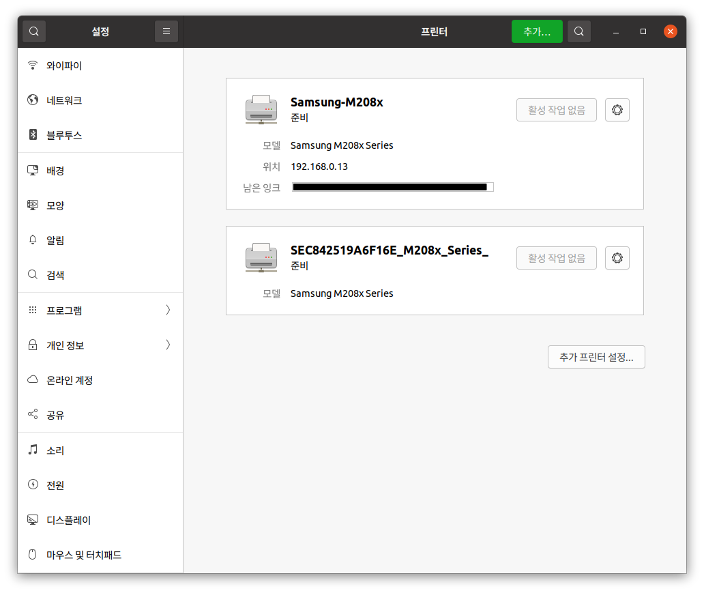Select the Bluetooth icon (블루투스)
This screenshot has width=704, height=593.
(33, 135)
